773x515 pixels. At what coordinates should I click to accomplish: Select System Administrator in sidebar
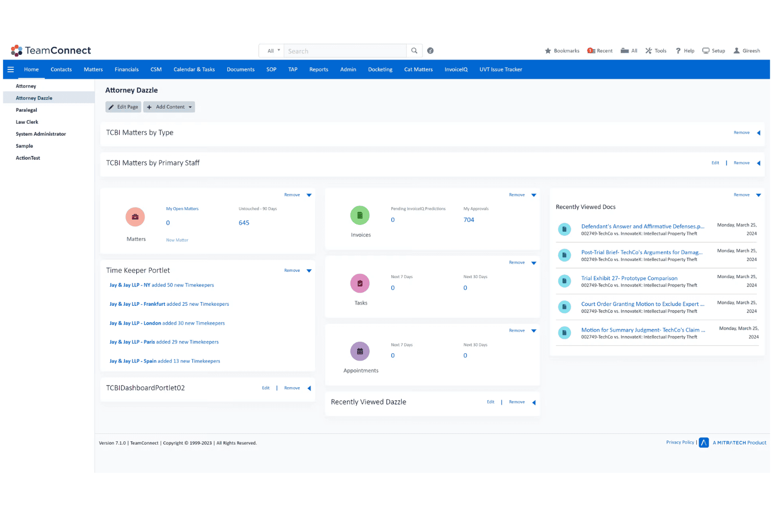pyautogui.click(x=41, y=134)
